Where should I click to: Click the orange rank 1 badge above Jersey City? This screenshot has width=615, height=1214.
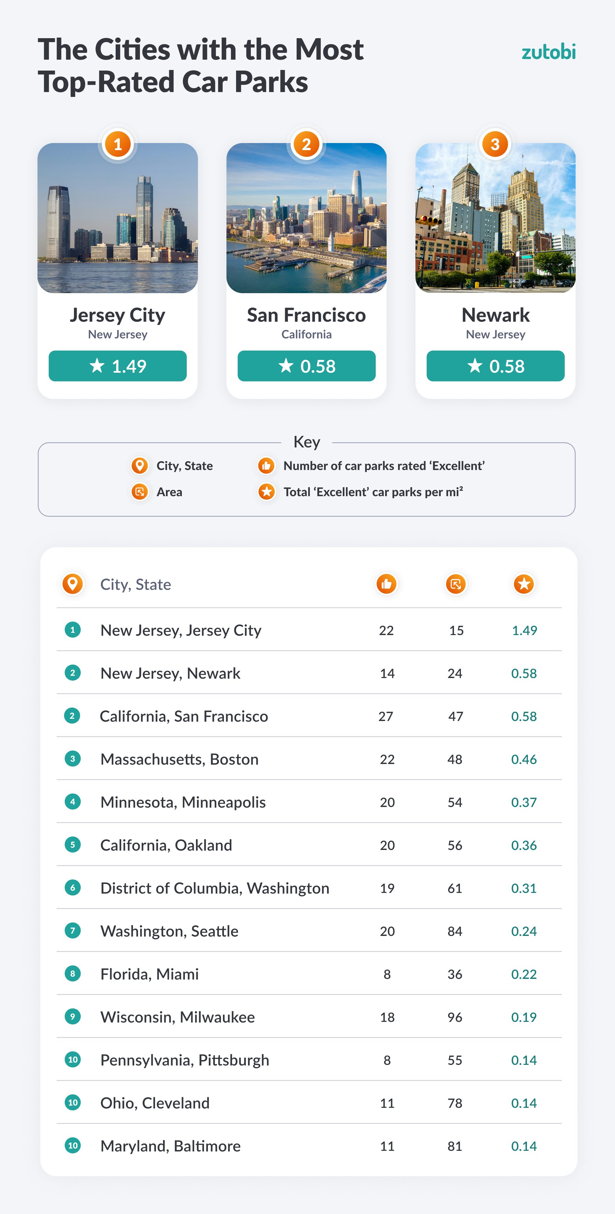(x=118, y=144)
